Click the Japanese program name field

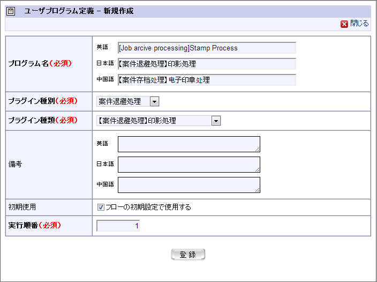pos(207,64)
